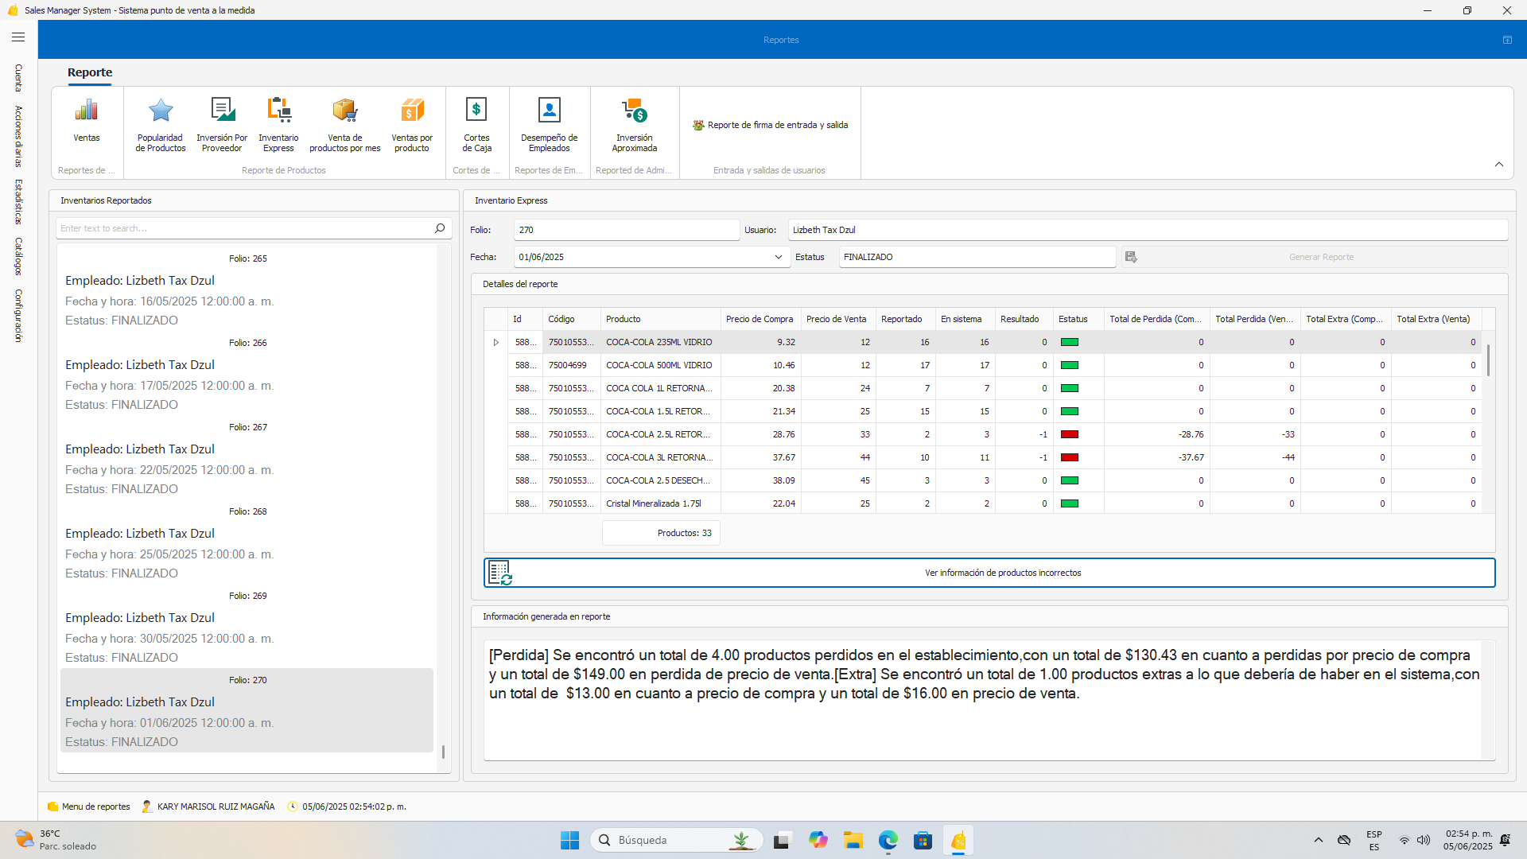Screen dimensions: 1527x859
Task: Expand the Fecha date dropdown
Action: click(778, 257)
